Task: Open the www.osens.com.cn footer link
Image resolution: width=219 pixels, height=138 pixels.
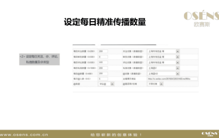Action: click(x=24, y=135)
